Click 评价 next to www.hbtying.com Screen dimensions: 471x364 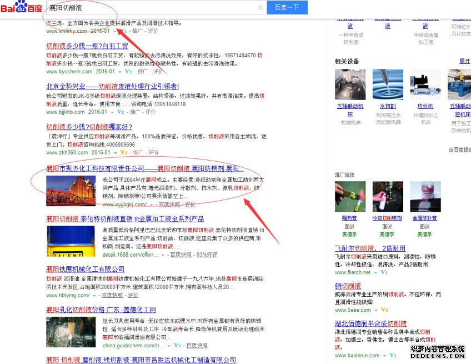coord(133,296)
